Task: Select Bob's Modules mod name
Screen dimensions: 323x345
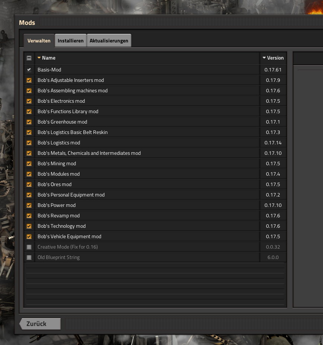Action: click(58, 174)
